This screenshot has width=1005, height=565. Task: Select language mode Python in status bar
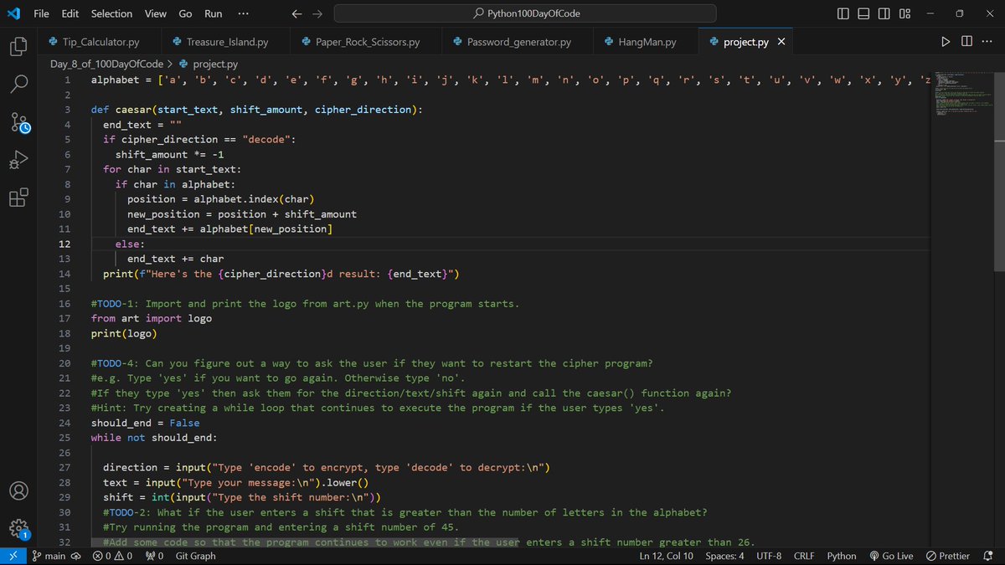[842, 556]
